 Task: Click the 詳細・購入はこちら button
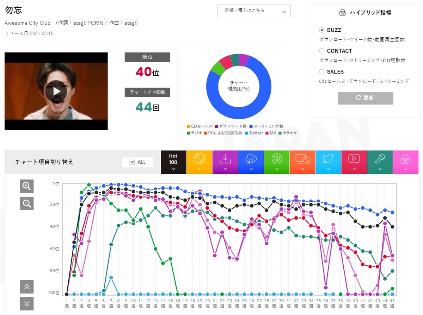pyautogui.click(x=254, y=11)
